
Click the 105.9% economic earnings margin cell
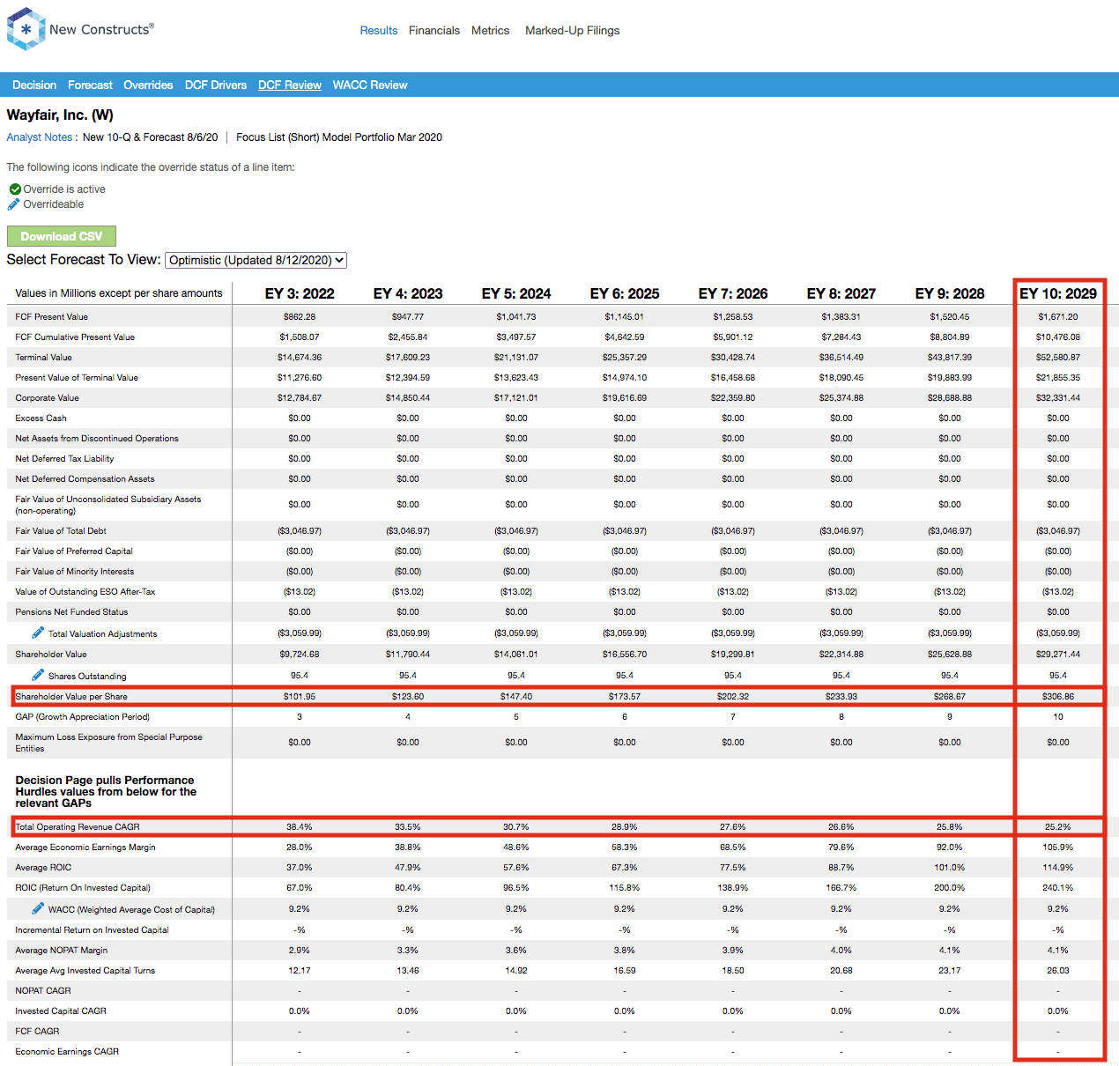(x=1058, y=847)
